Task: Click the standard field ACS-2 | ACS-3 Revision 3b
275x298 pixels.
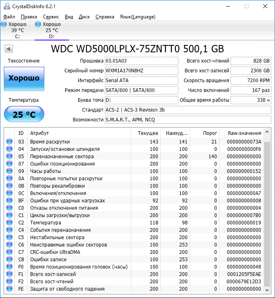Action: (x=188, y=110)
